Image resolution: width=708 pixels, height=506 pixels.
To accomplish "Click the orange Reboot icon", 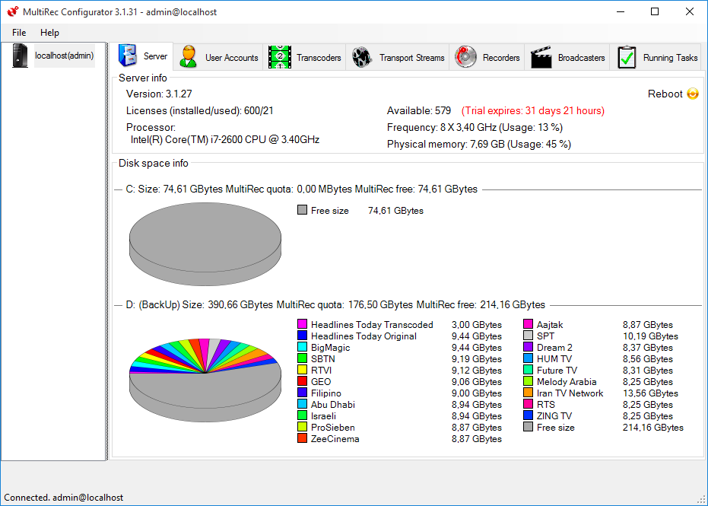I will point(693,94).
